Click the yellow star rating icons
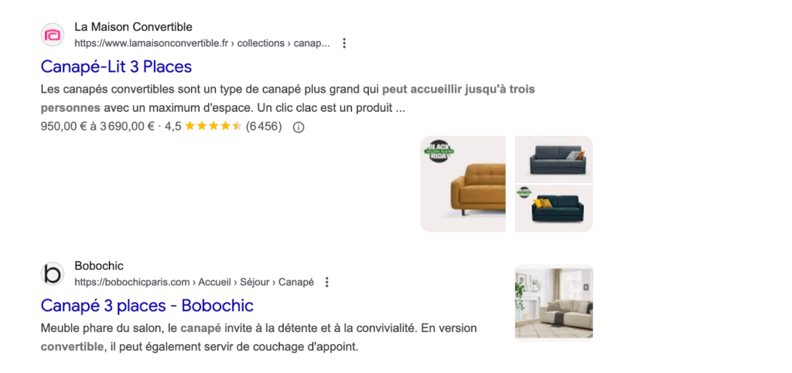The width and height of the screenshot is (792, 373). [213, 126]
